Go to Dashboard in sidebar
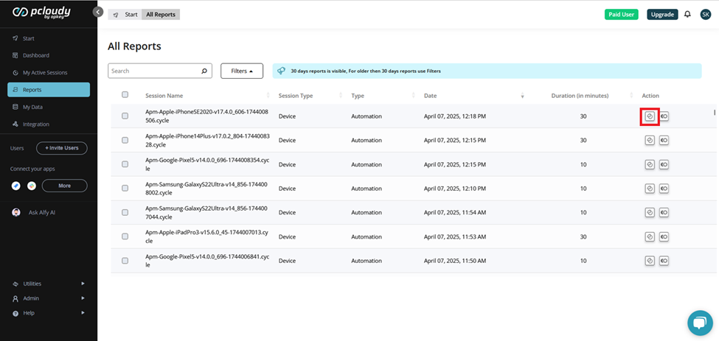The width and height of the screenshot is (719, 341). pyautogui.click(x=35, y=55)
